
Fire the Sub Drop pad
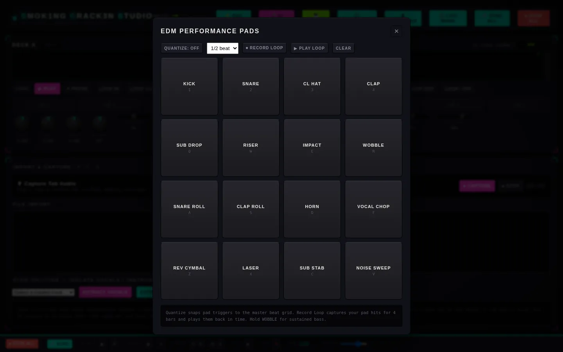(x=189, y=148)
